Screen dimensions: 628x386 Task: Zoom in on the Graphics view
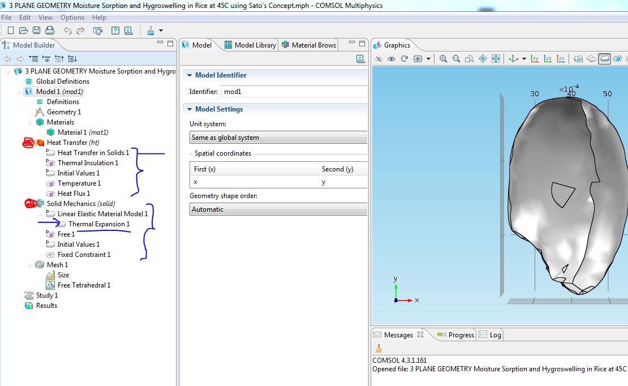[x=443, y=59]
